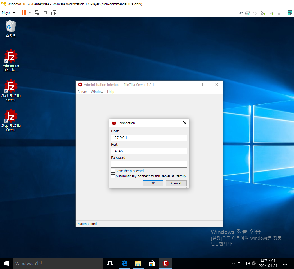This screenshot has height=269, width=294.
Task: Click the CD/DVD drive device icon
Action: pos(255,13)
